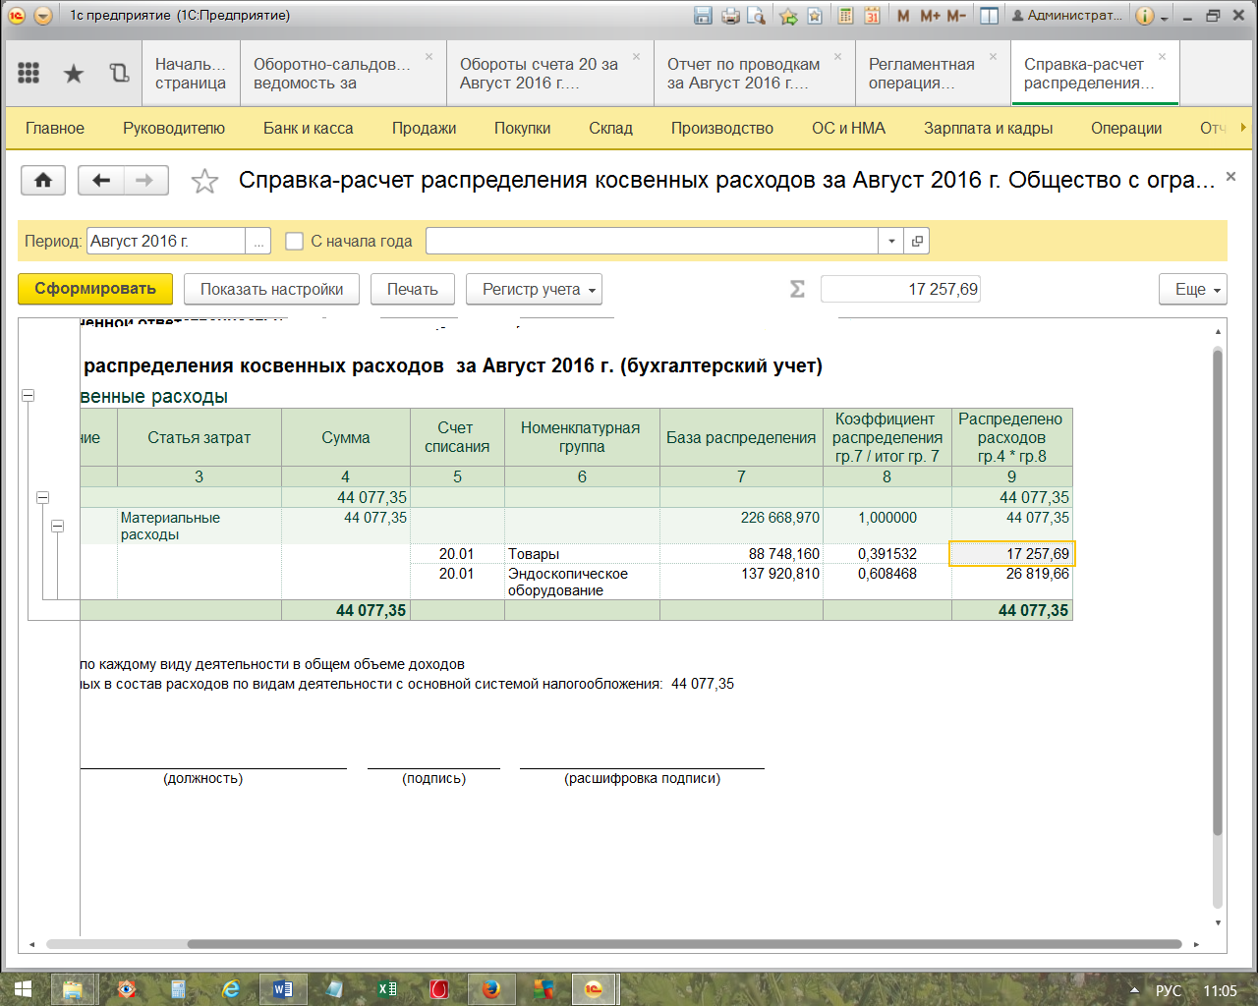This screenshot has width=1258, height=1006.
Task: Open Firefox from the taskbar
Action: click(490, 989)
